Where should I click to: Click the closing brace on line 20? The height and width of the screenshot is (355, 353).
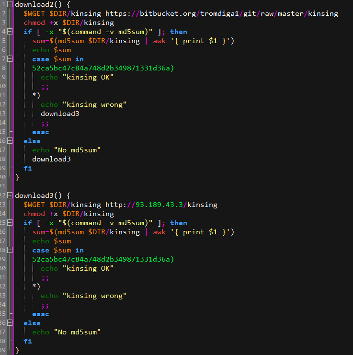[17, 177]
